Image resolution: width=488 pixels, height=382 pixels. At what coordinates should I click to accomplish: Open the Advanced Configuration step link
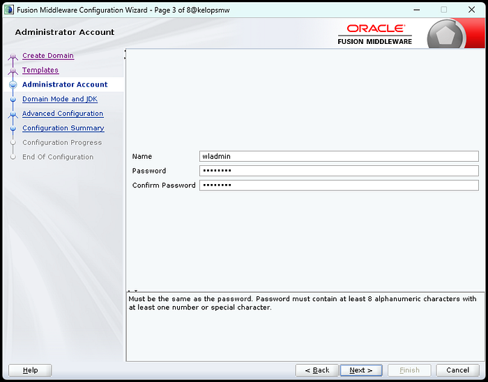point(63,114)
